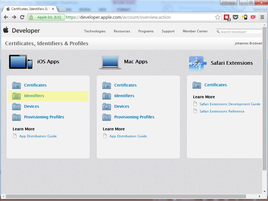Click the send-to-phone extension icon
268x201 pixels.
pos(245,17)
